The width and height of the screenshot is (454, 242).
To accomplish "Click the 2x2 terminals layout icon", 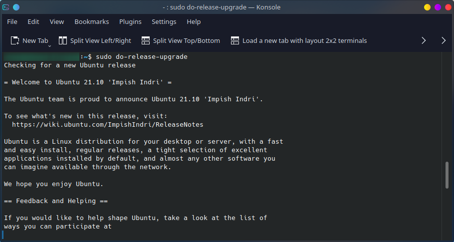I will [235, 40].
